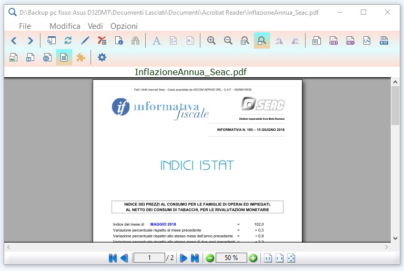Click the vertical scrollbar thumb
404x271 pixels.
(395, 106)
